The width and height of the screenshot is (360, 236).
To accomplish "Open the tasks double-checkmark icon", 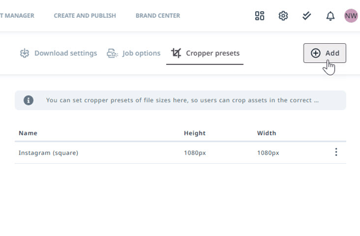I will [x=306, y=16].
